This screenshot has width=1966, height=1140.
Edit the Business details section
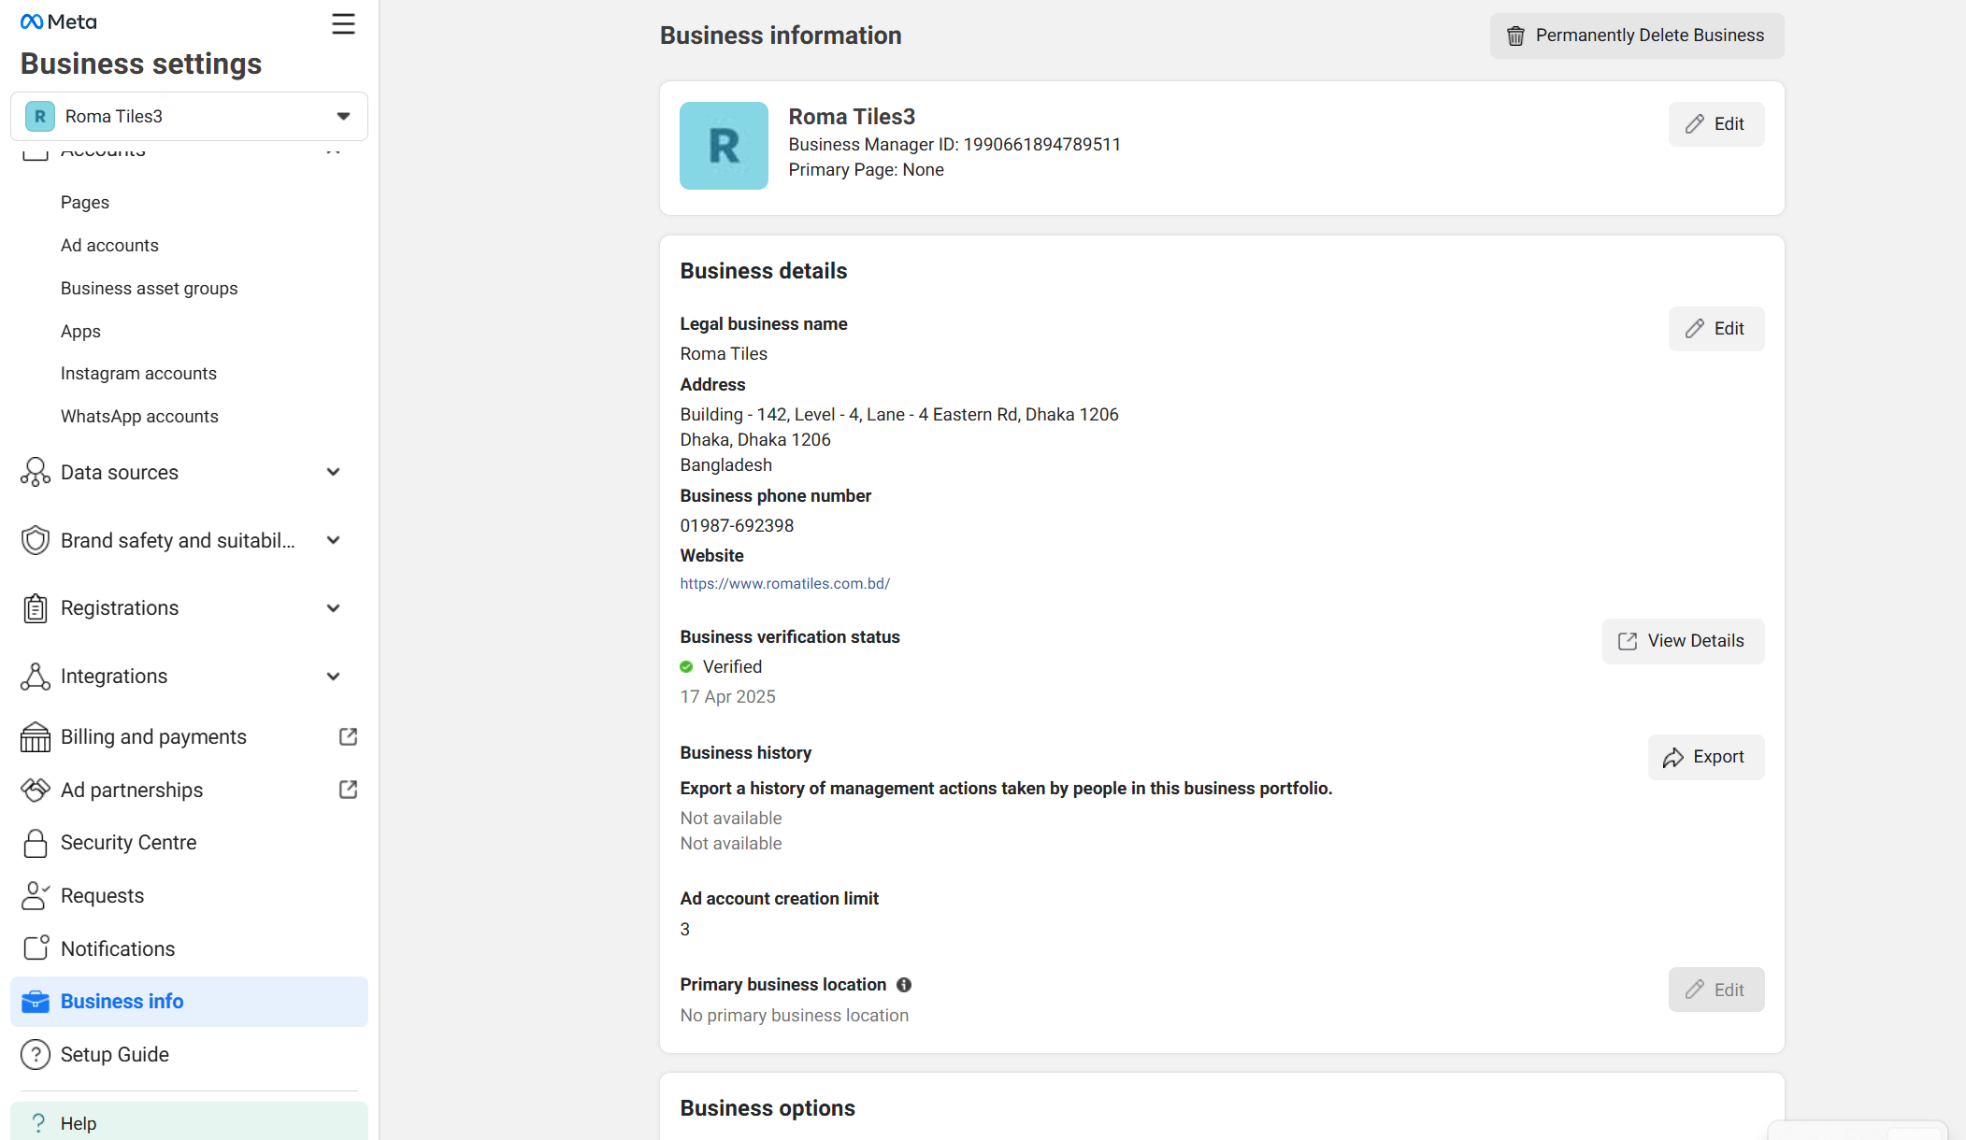tap(1716, 329)
